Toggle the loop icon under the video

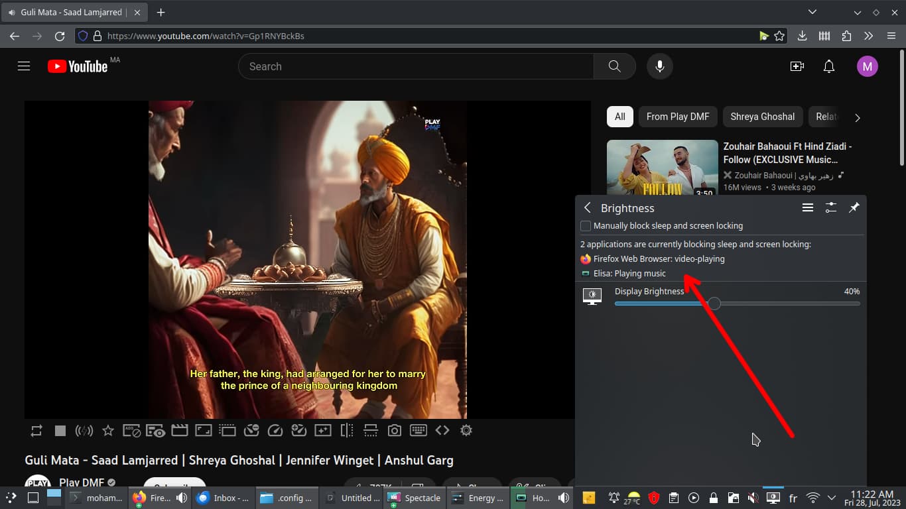(36, 431)
